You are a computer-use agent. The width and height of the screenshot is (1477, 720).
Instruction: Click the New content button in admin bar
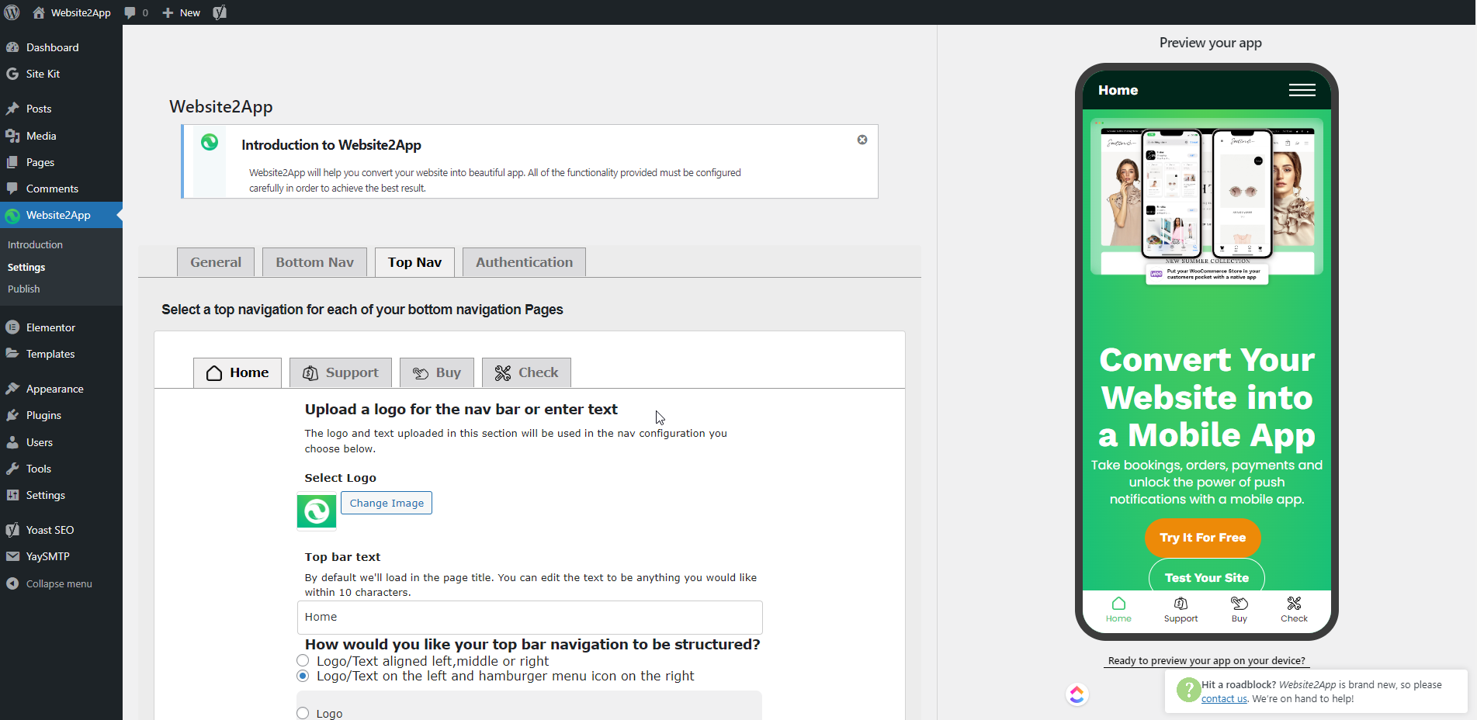[181, 12]
